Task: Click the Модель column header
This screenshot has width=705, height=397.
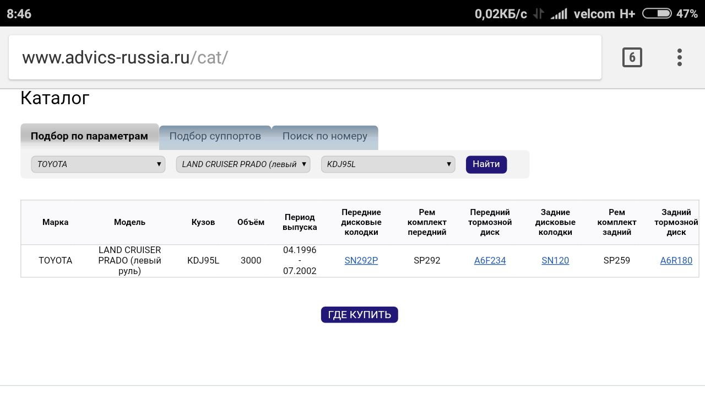Action: [129, 222]
